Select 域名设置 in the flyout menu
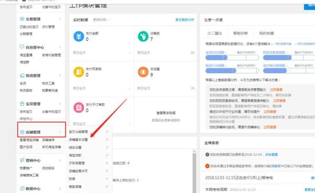This screenshot has width=315, height=193. pyautogui.click(x=75, y=147)
